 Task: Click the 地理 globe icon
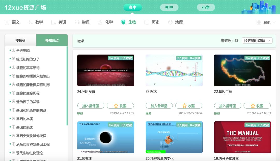coord(170,22)
